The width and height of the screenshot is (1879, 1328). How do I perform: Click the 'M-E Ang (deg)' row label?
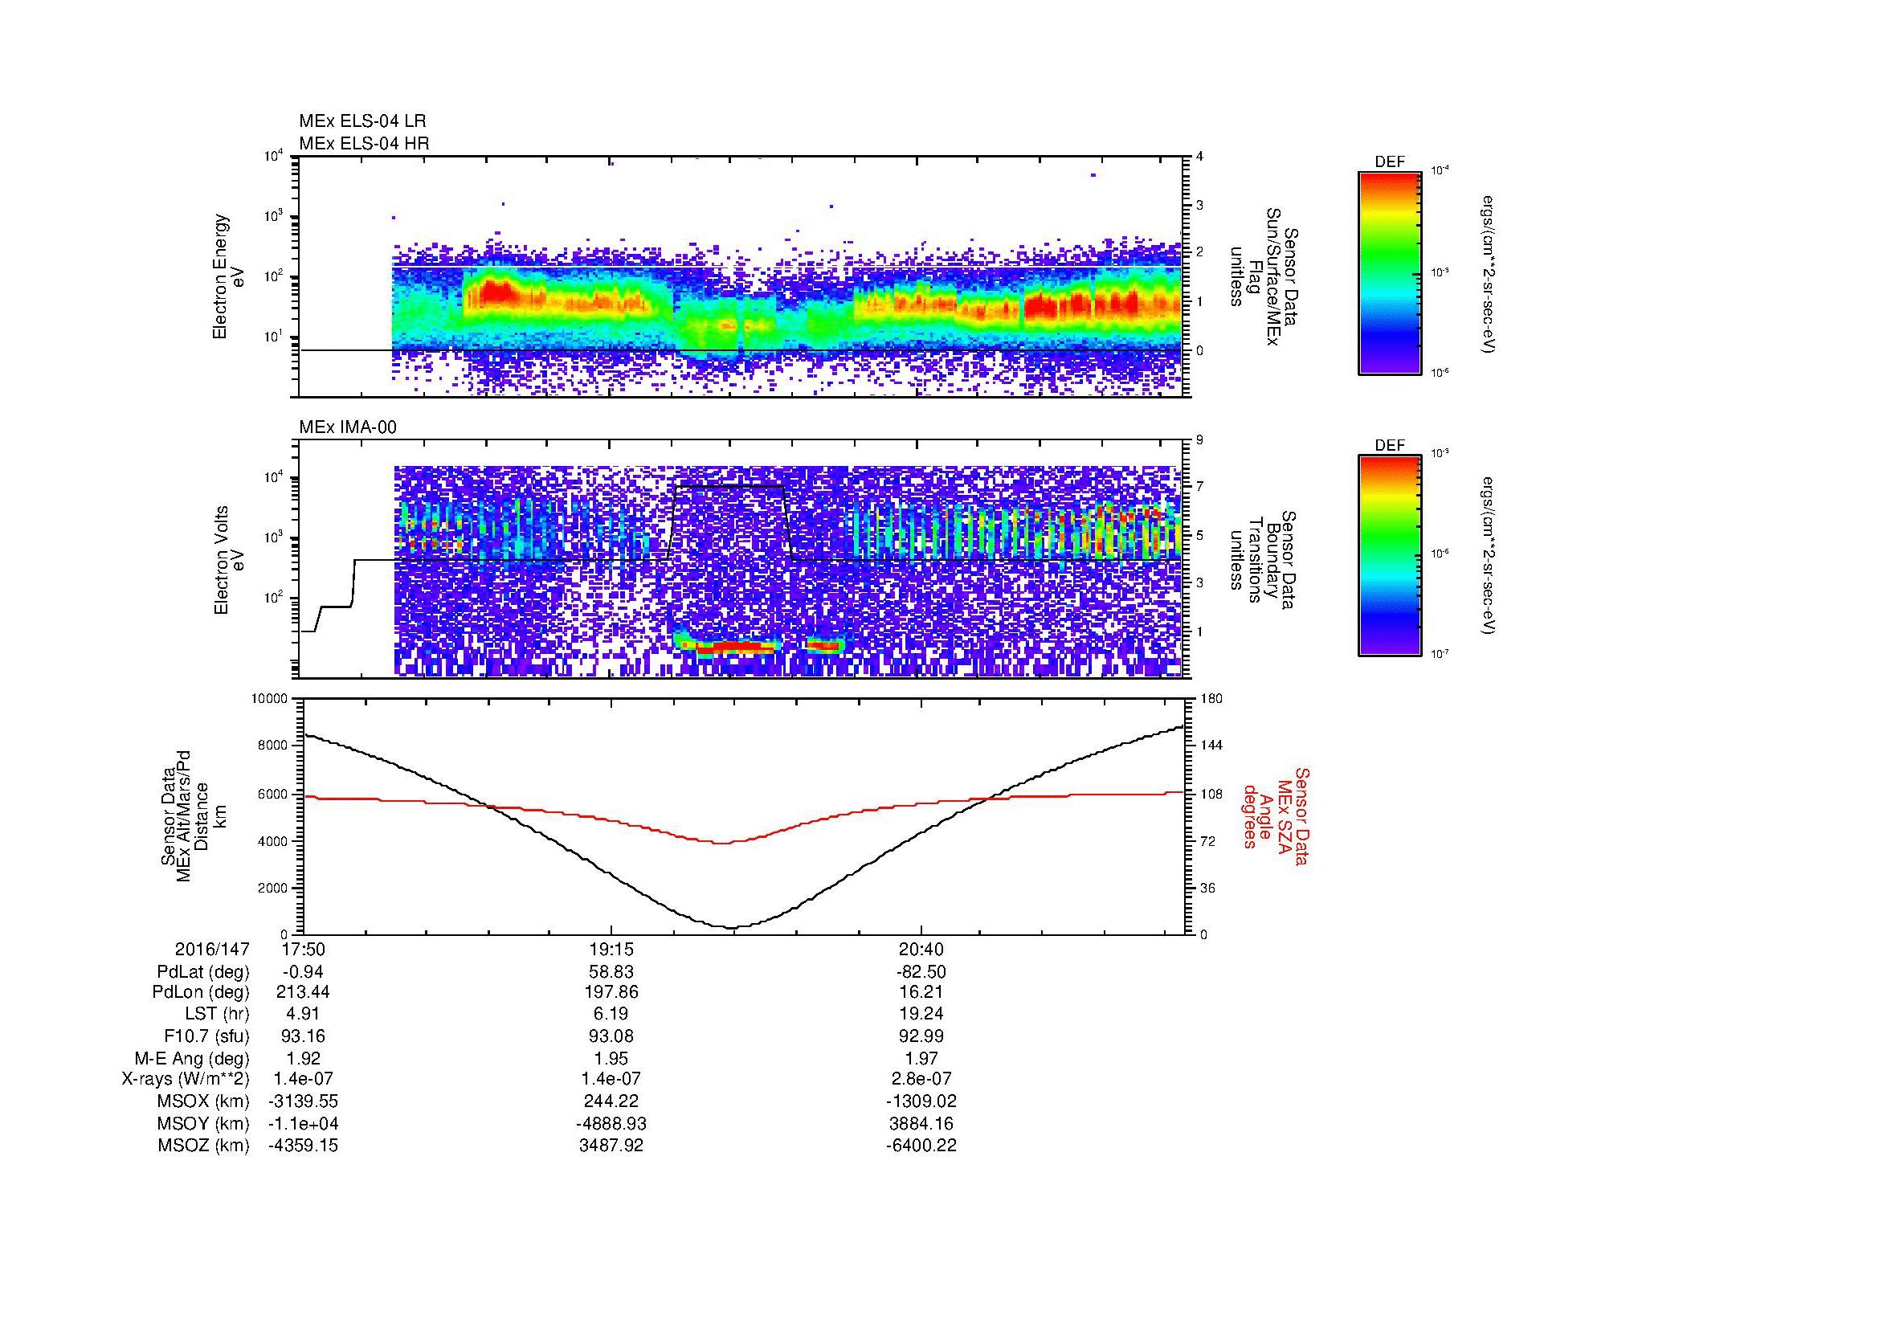click(x=192, y=1059)
